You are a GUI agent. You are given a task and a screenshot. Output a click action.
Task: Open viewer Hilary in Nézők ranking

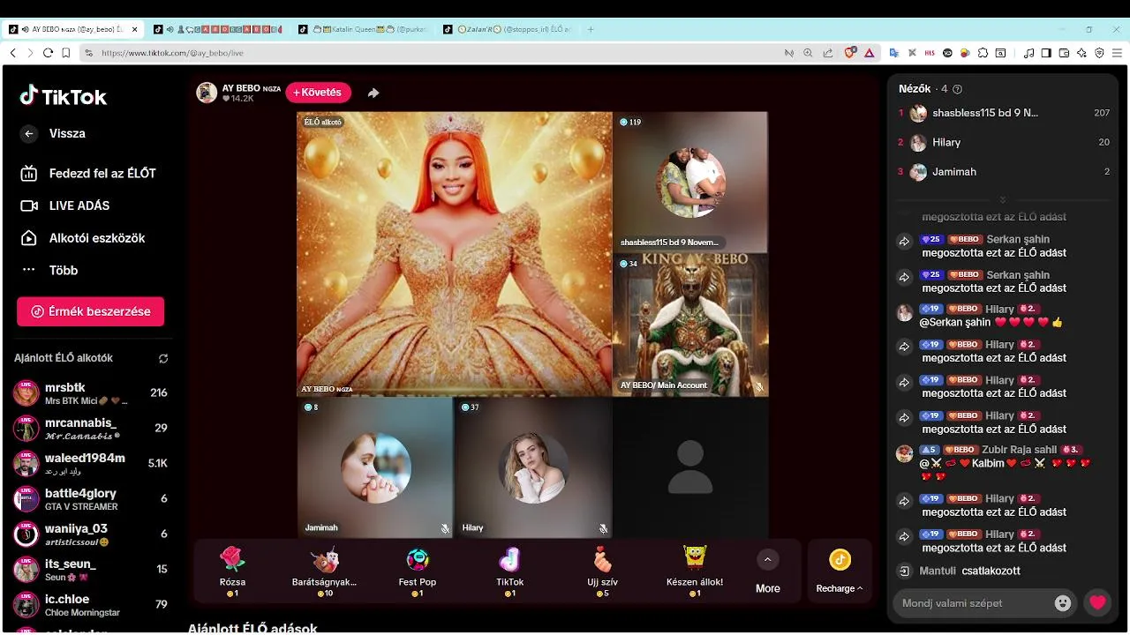[x=1004, y=142]
